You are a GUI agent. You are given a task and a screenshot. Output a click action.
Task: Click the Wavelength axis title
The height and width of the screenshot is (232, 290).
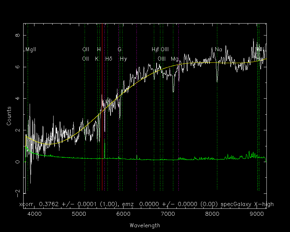click(x=145, y=225)
